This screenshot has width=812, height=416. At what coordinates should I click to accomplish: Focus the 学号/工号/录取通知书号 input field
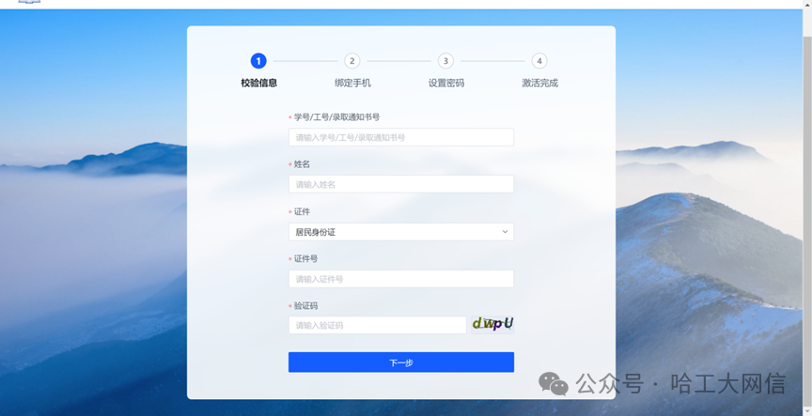(400, 137)
